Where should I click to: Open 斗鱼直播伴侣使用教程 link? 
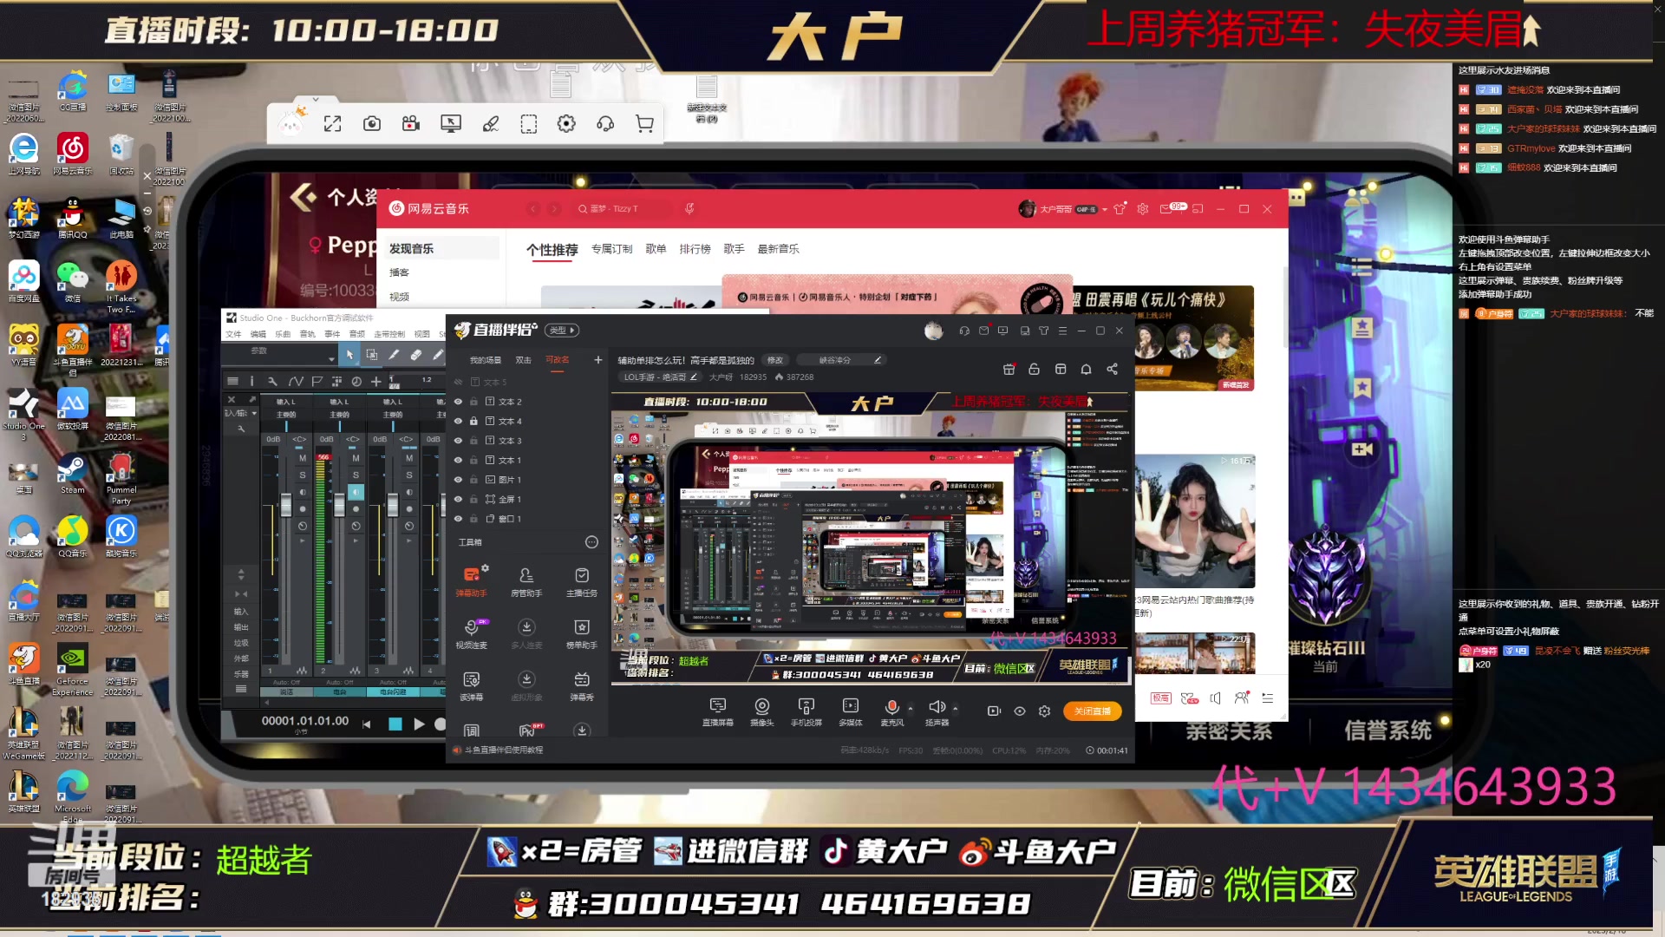click(x=503, y=750)
